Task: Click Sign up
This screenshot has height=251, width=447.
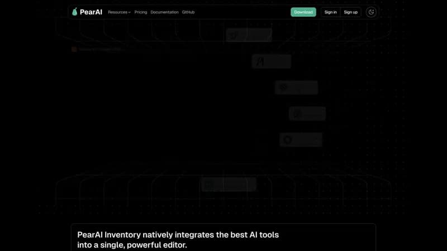Action: (351, 12)
